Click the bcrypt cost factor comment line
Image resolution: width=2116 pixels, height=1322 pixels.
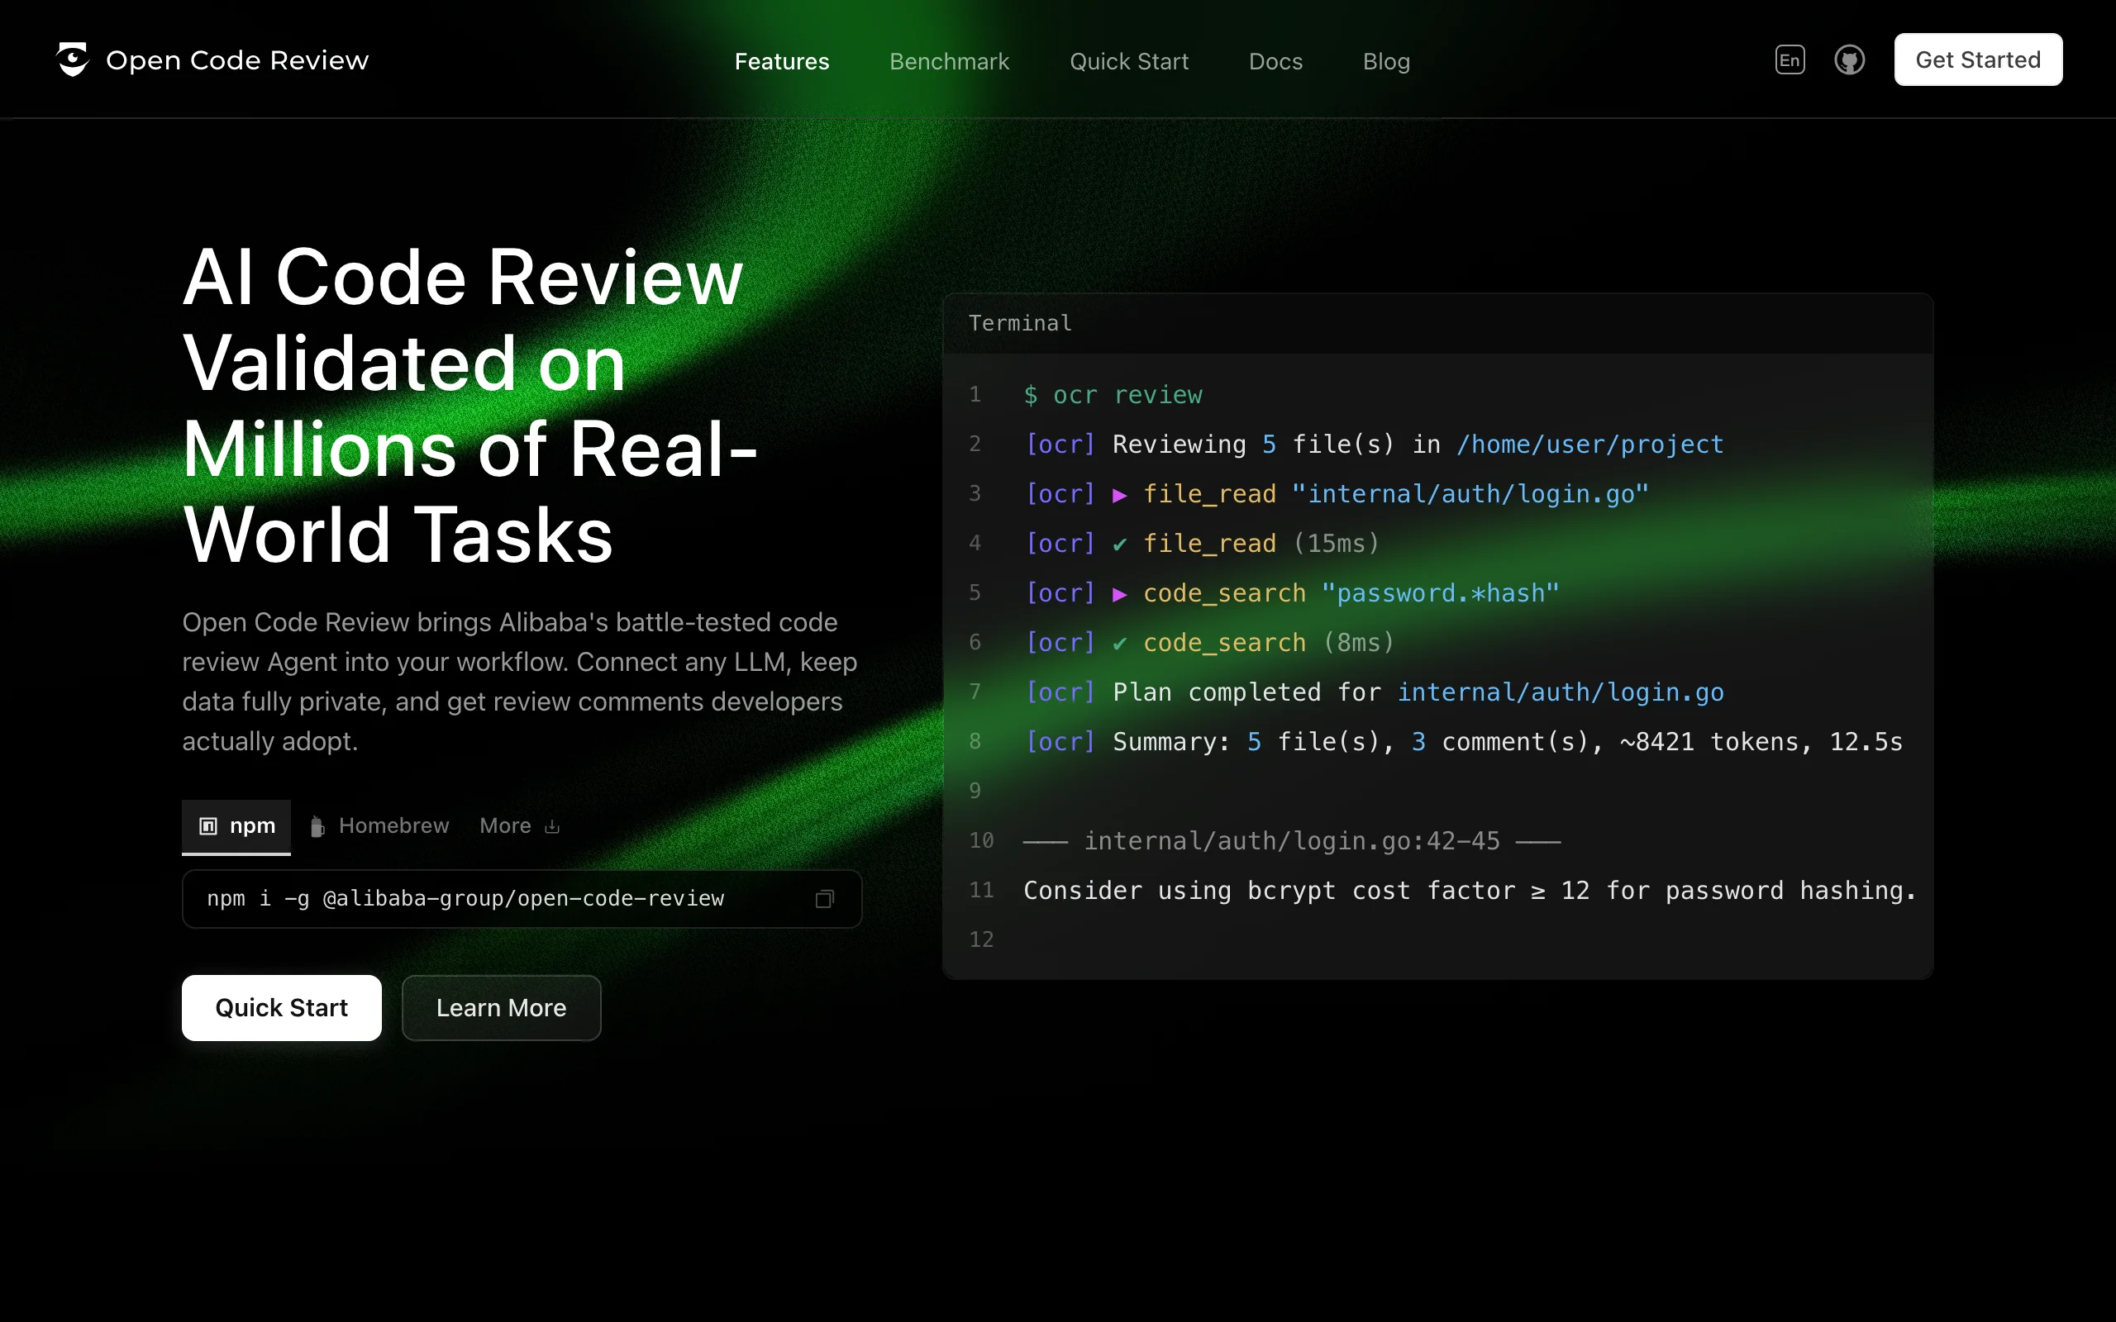pos(1470,891)
